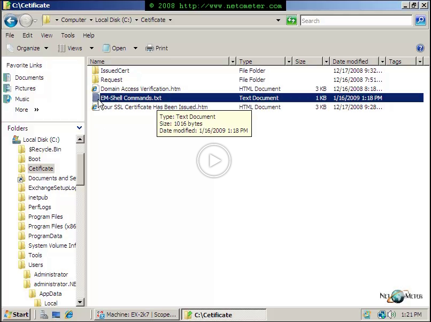Open the View menu
431x322 pixels.
(47, 35)
